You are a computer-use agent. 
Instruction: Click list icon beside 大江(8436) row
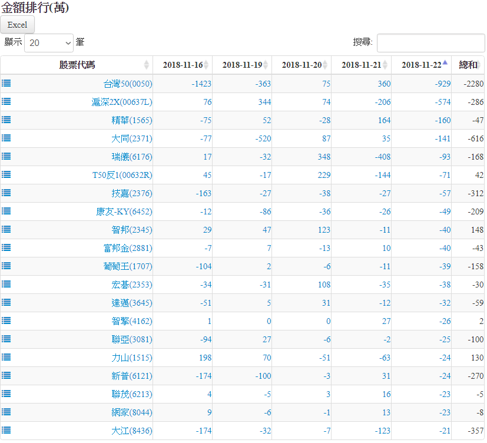click(6, 431)
